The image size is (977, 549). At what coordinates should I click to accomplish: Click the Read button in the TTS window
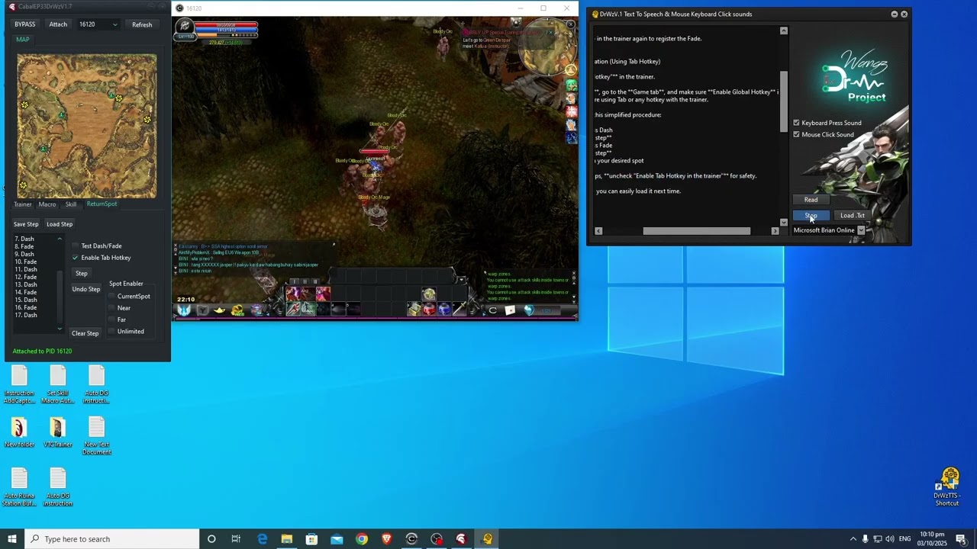[x=811, y=200]
